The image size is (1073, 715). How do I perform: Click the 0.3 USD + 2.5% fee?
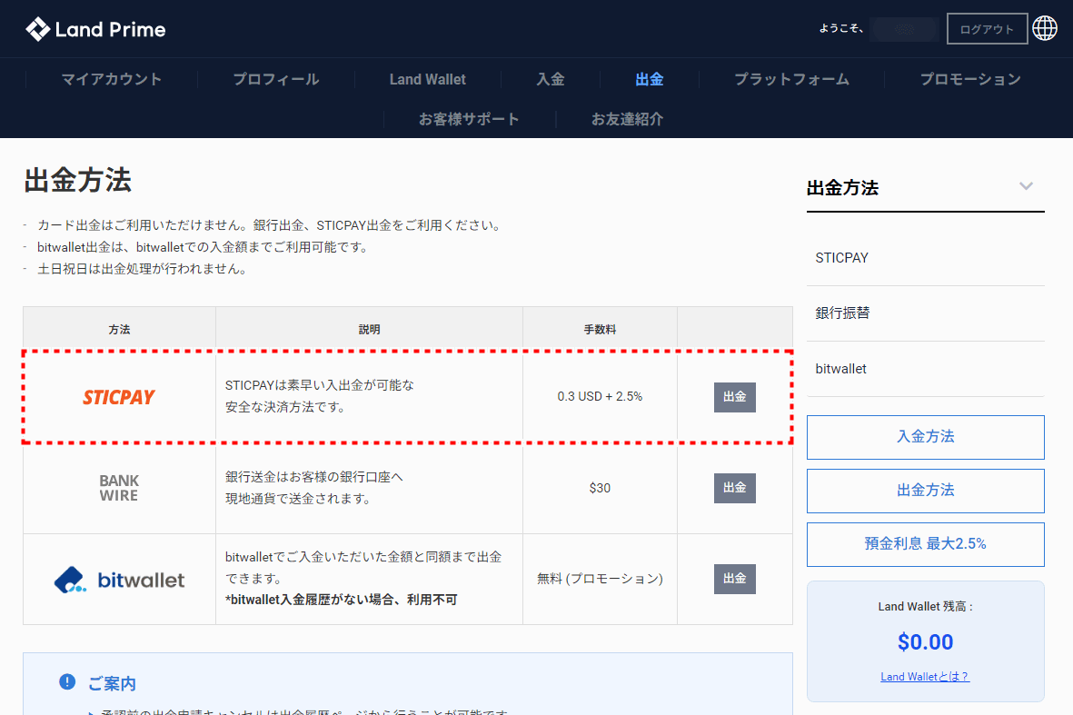click(600, 397)
